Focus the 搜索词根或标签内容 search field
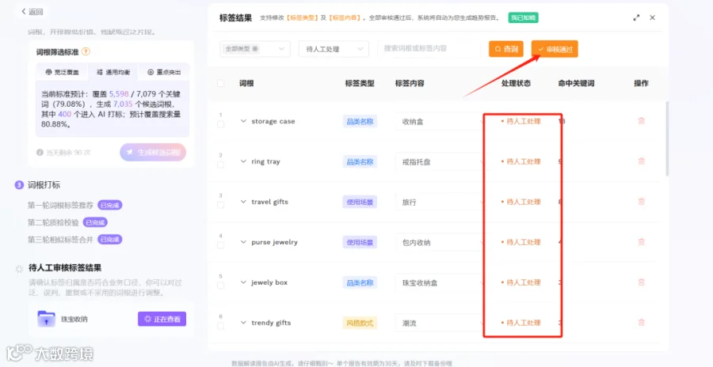 coord(429,48)
